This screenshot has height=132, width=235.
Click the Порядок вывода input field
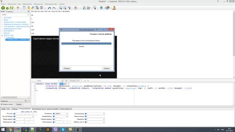(x=59, y=119)
